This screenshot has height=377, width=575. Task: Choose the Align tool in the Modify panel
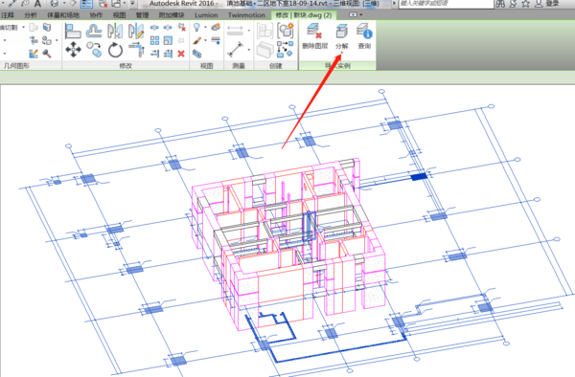pyautogui.click(x=73, y=31)
